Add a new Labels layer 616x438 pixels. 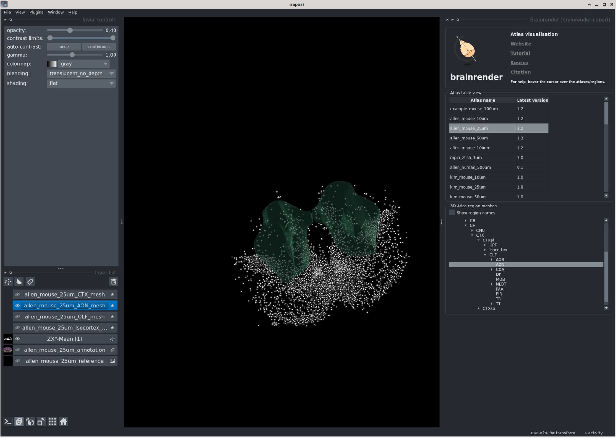tap(30, 282)
